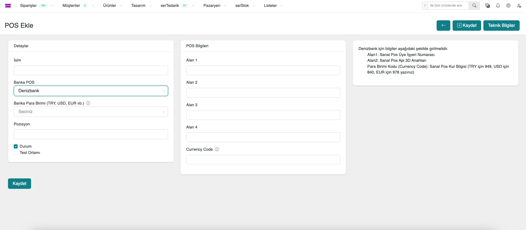Click into the Alan 1 input field

[x=263, y=71]
